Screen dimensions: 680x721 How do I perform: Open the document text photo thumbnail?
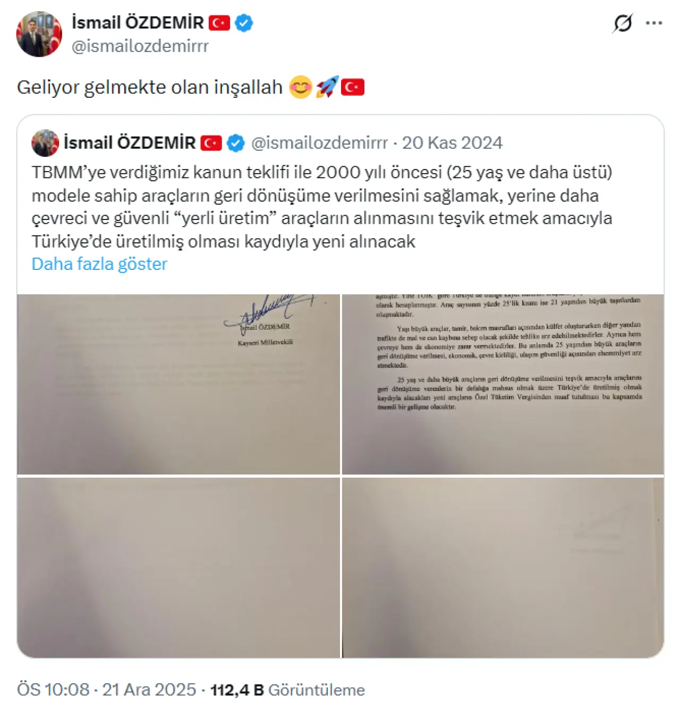[503, 384]
